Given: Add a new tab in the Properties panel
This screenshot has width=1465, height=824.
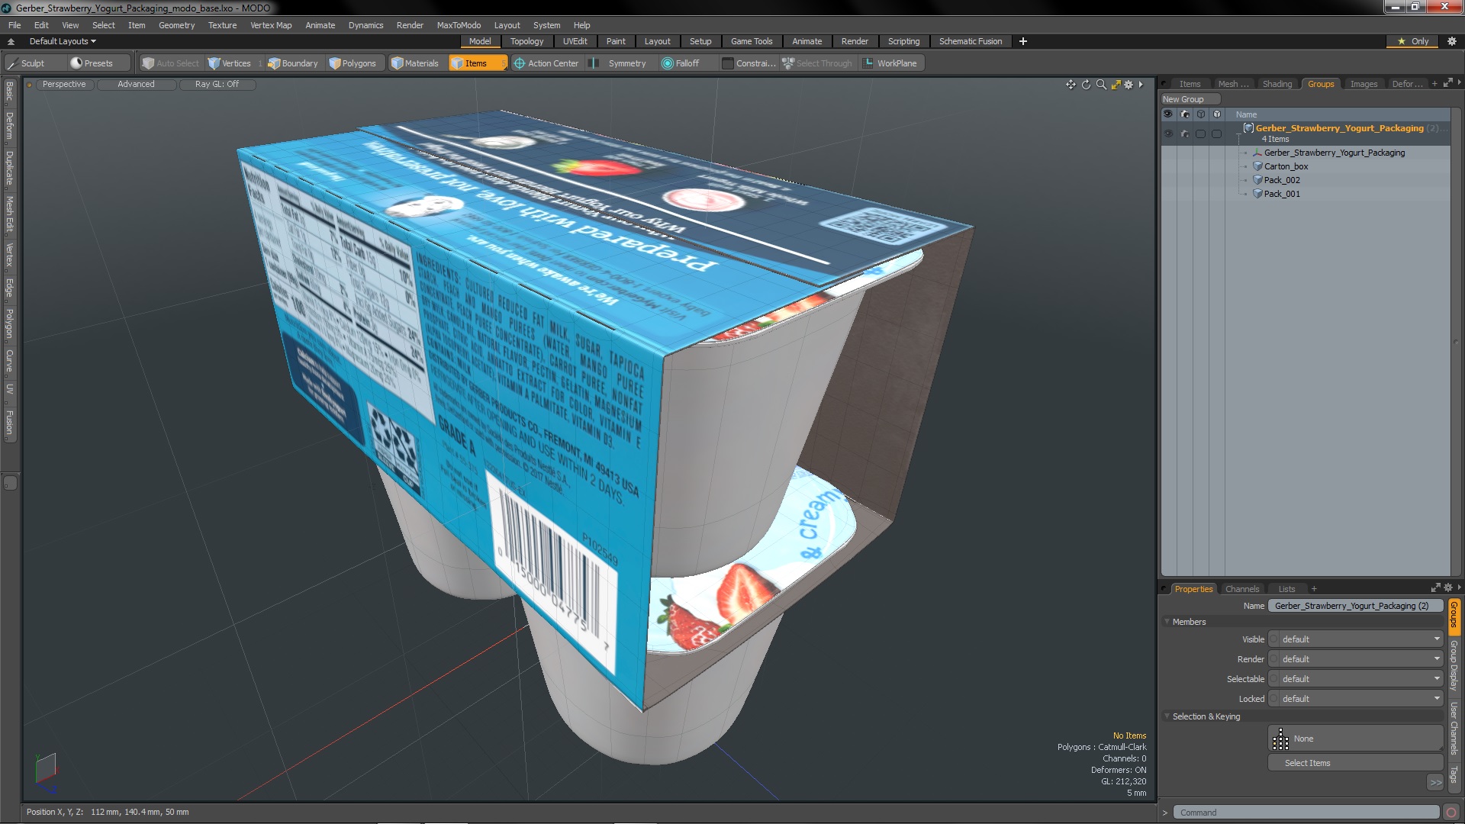Looking at the screenshot, I should tap(1314, 589).
